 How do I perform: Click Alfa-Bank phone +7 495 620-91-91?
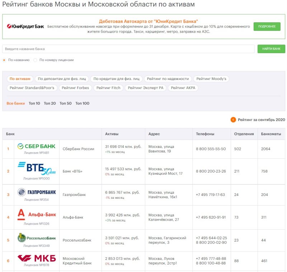[x=211, y=217]
